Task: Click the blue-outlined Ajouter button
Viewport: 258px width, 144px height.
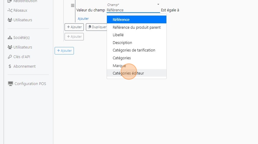Action: [64, 50]
